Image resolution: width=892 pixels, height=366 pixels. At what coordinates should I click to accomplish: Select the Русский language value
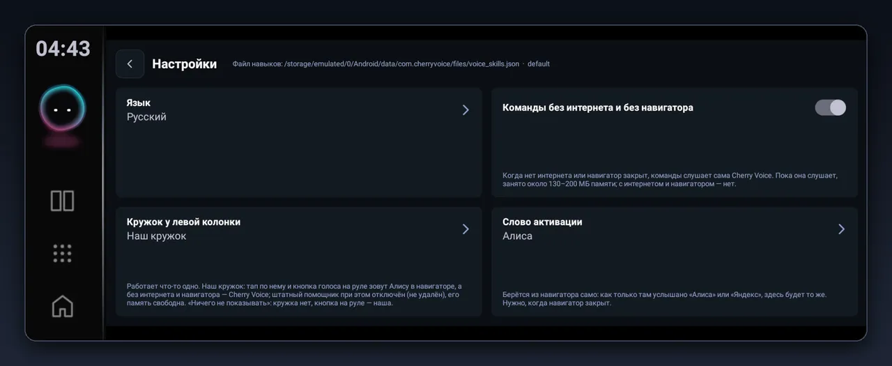(146, 117)
